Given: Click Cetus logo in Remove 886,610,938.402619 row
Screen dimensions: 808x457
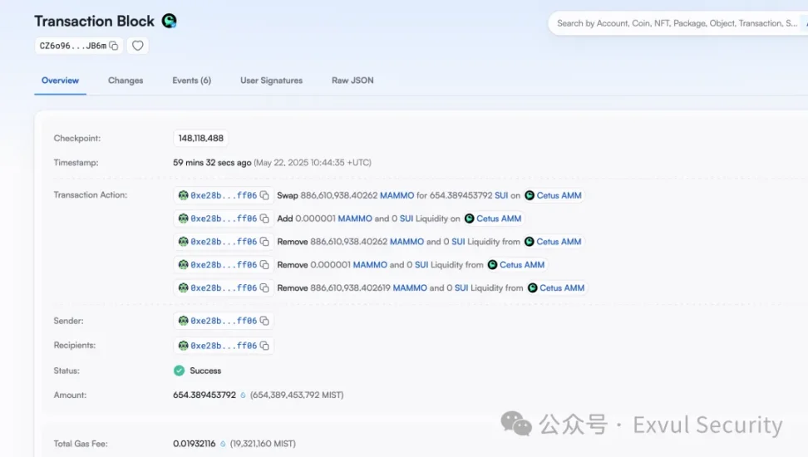Looking at the screenshot, I should tap(532, 288).
